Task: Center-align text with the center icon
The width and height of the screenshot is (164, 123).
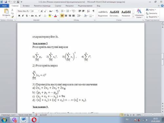Action: (66, 16)
